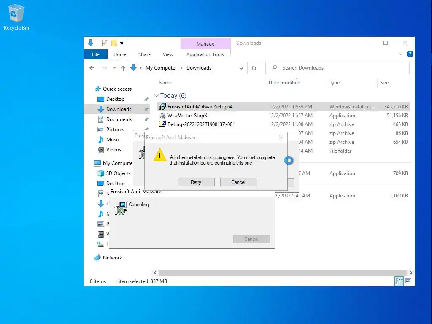
Task: Expand the ribbon with the chevron
Action: click(x=401, y=54)
